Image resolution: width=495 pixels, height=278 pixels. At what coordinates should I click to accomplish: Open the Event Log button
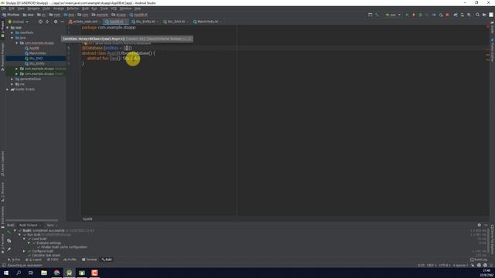pos(479,259)
